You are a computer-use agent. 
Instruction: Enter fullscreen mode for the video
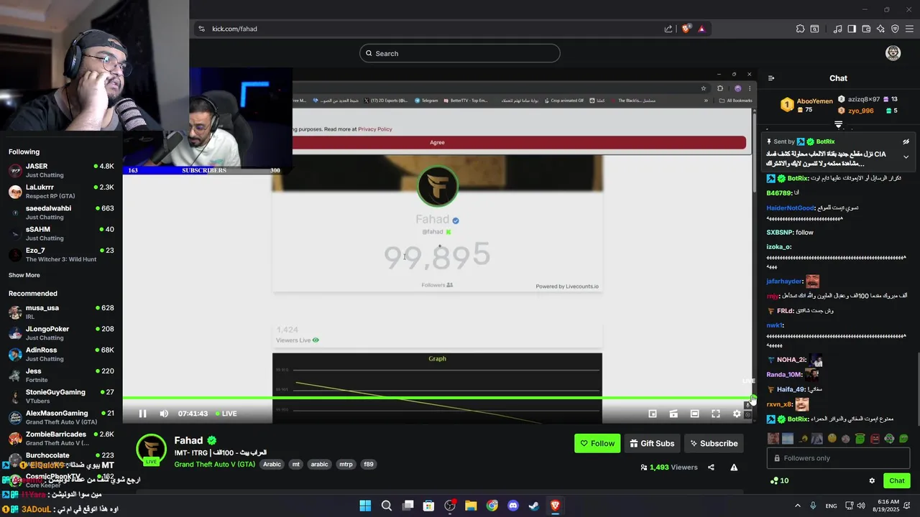(716, 414)
